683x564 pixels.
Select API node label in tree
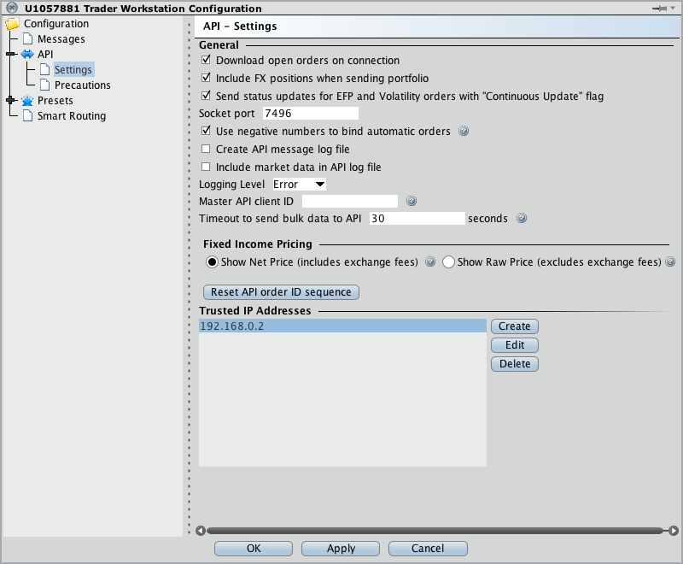pos(45,55)
